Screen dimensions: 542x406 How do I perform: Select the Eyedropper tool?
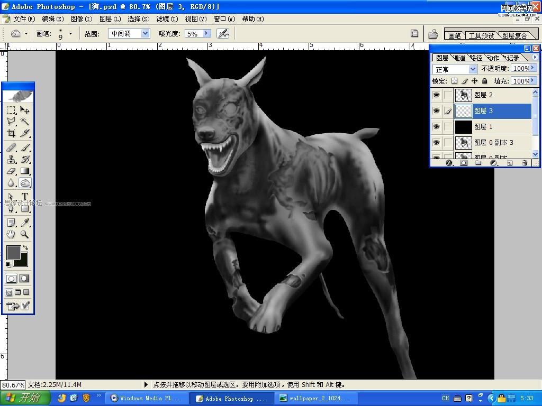pyautogui.click(x=24, y=223)
